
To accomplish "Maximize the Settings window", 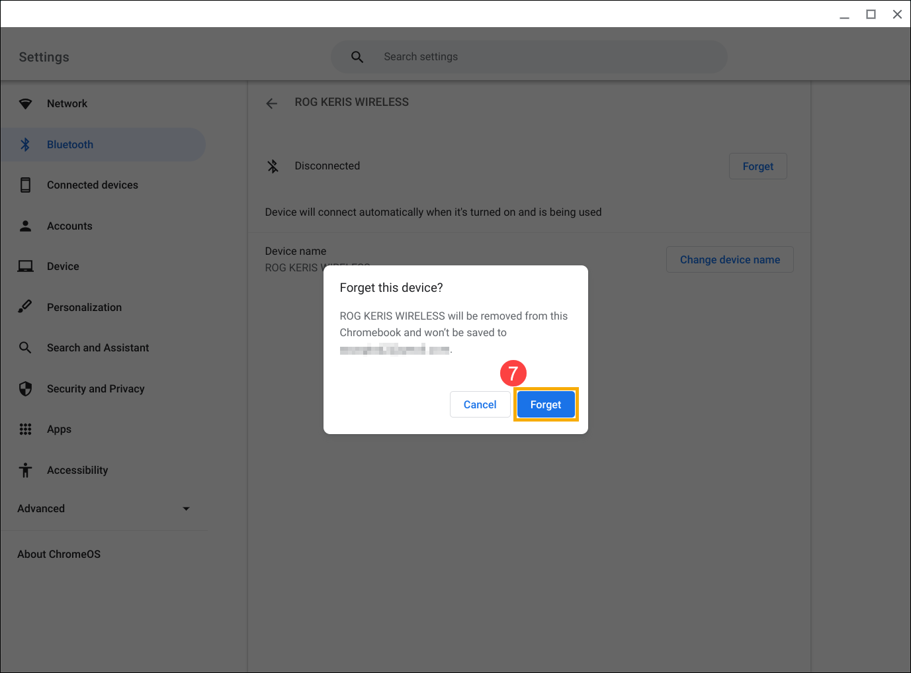I will click(871, 15).
